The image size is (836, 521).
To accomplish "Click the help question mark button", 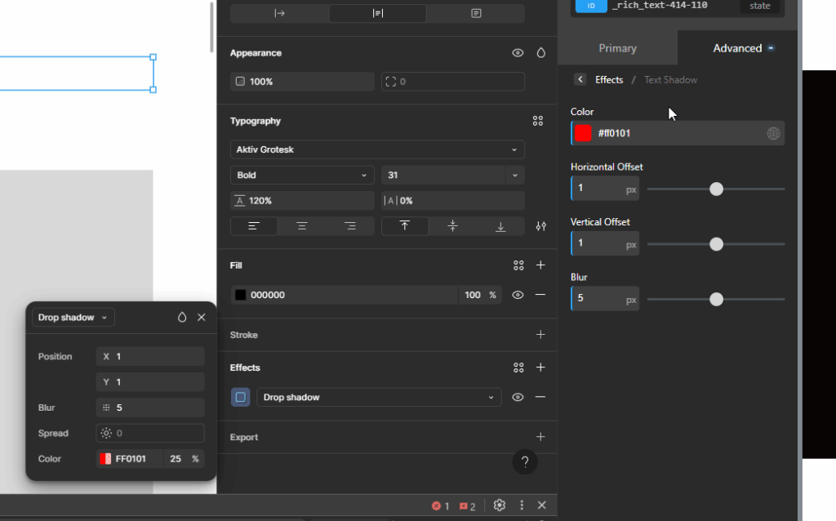I will pyautogui.click(x=525, y=462).
